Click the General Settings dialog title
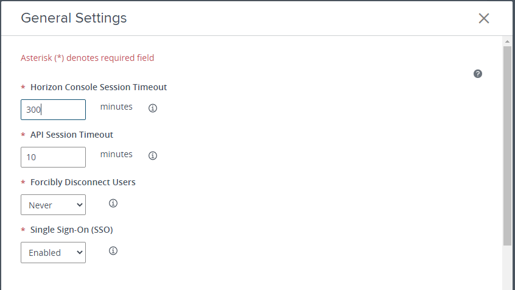The image size is (515, 290). click(74, 18)
